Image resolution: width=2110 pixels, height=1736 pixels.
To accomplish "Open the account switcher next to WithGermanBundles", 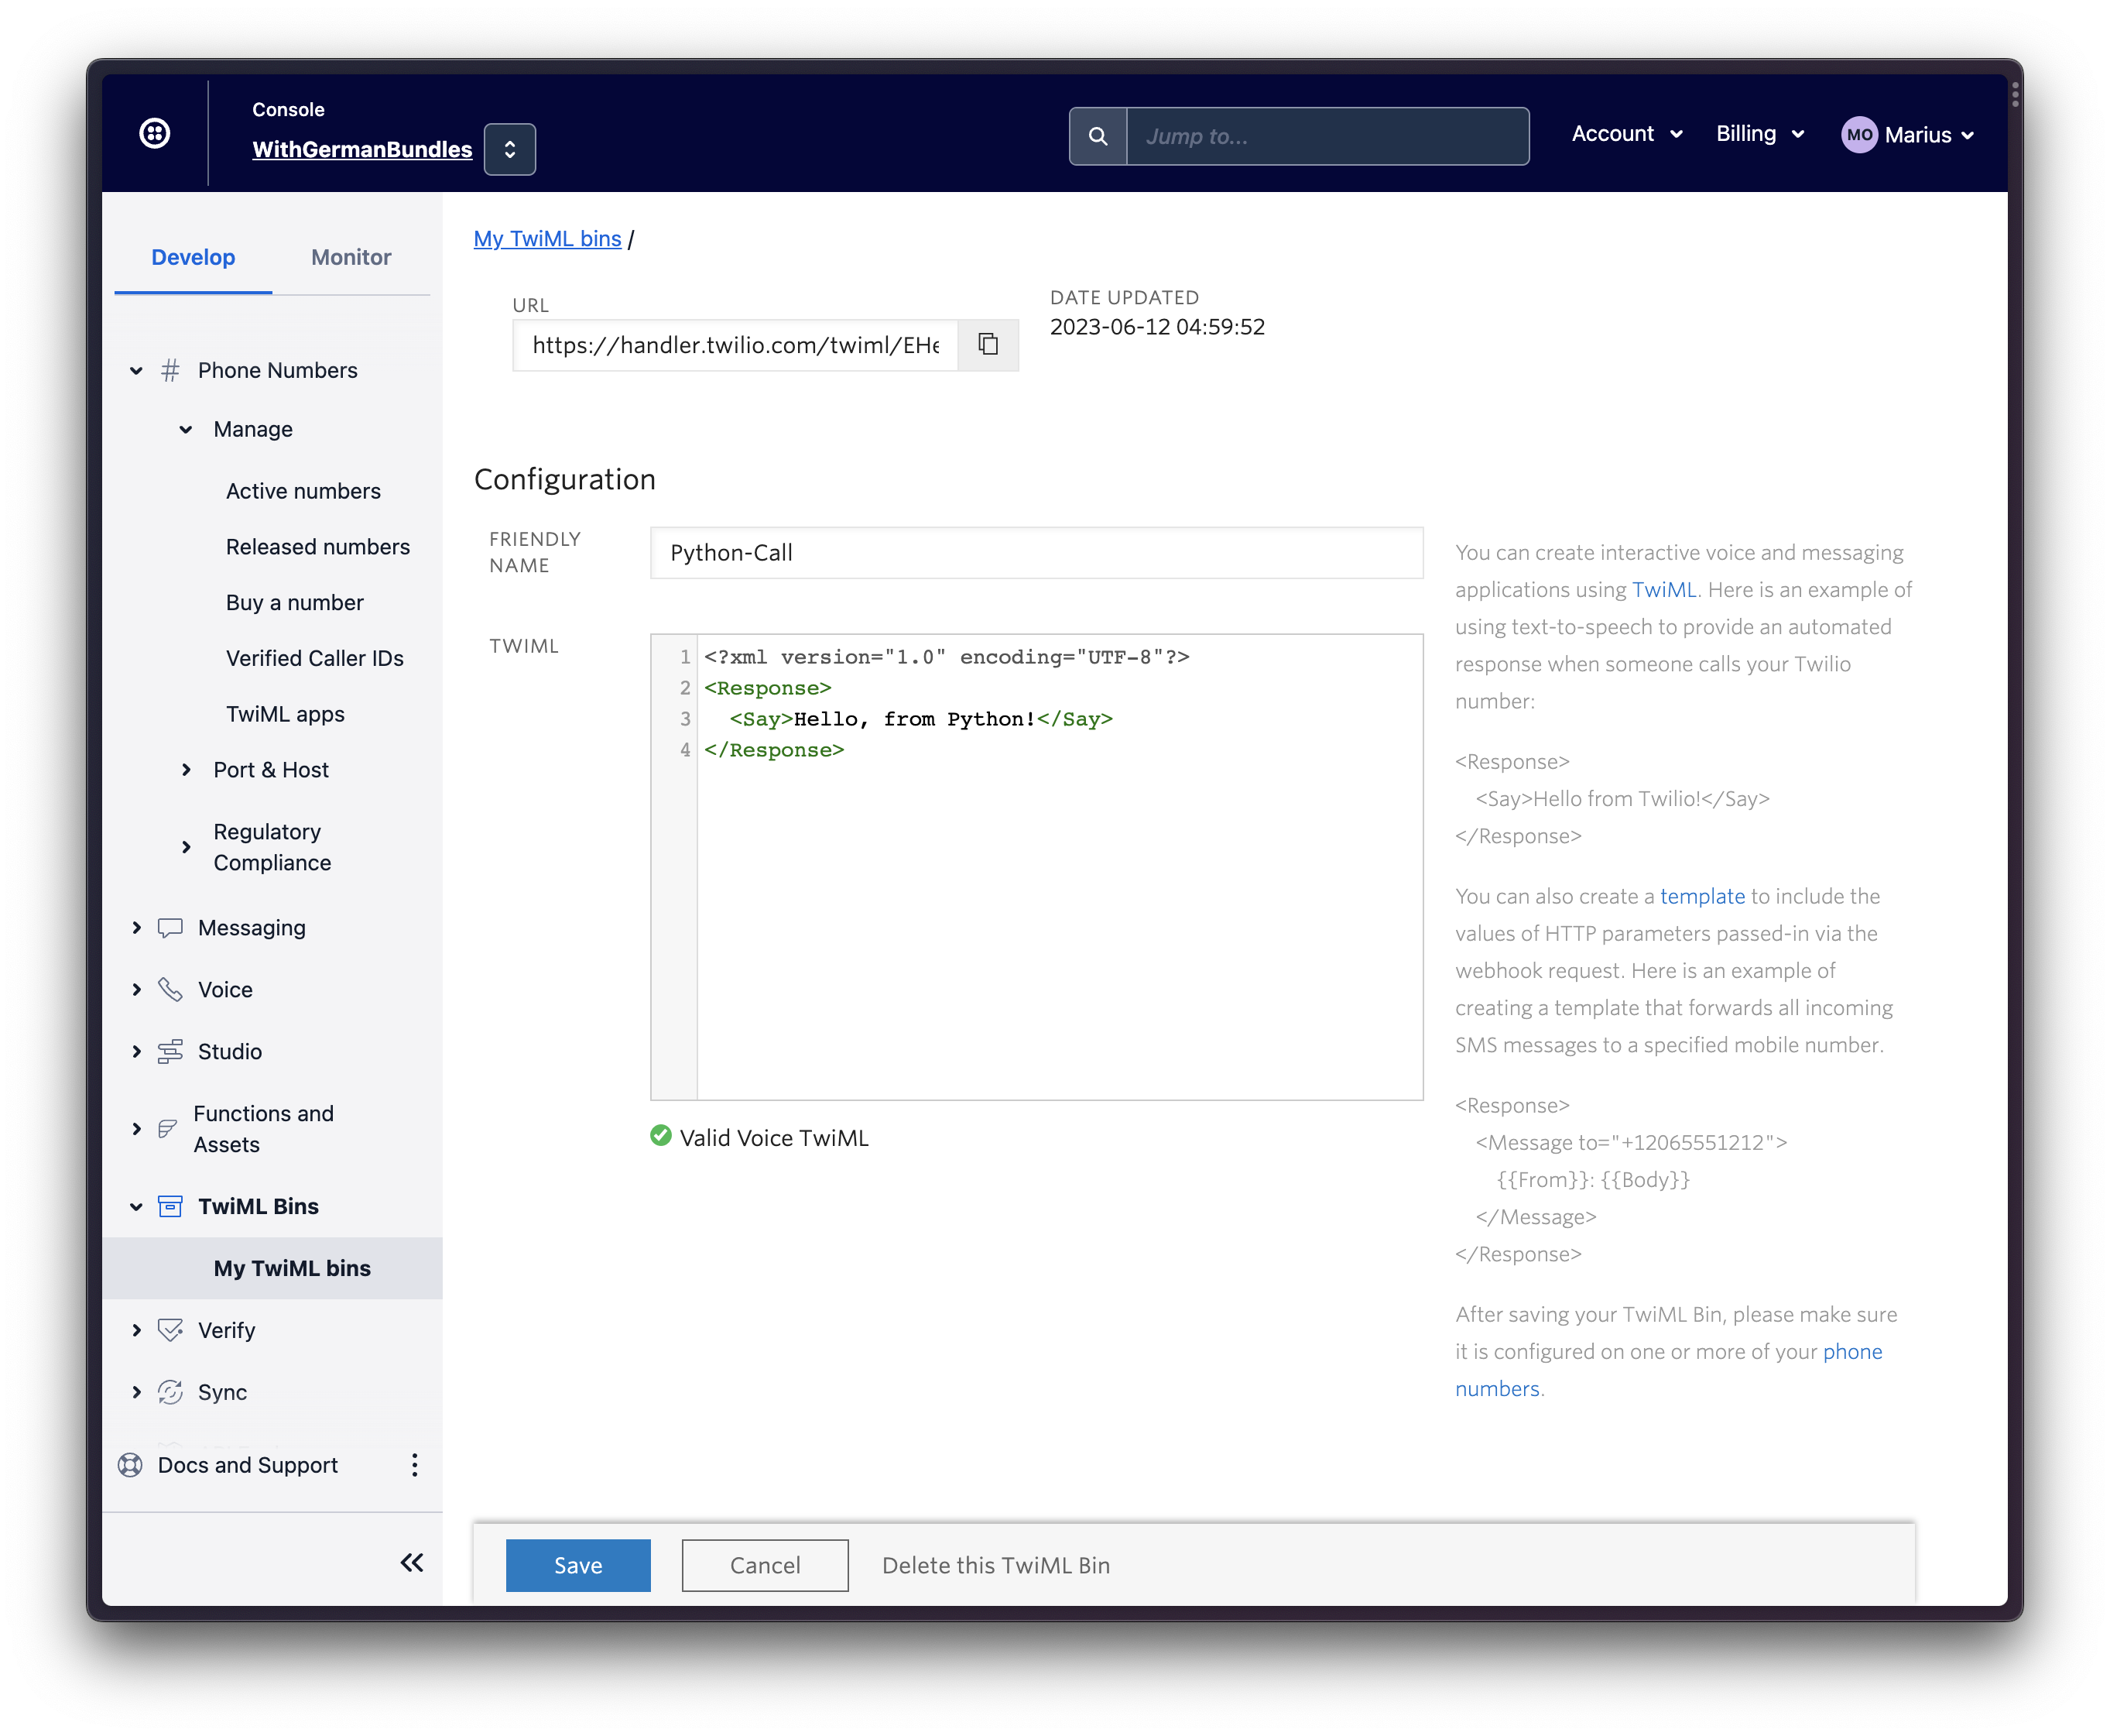I will pyautogui.click(x=510, y=149).
